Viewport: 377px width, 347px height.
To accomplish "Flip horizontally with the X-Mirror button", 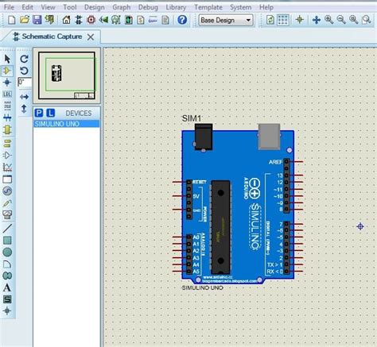I will click(x=24, y=97).
